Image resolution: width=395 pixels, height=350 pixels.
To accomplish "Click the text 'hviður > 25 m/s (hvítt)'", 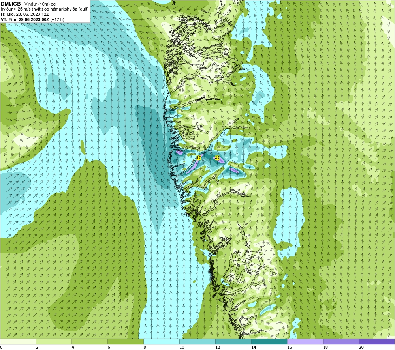I will [x=22, y=9].
